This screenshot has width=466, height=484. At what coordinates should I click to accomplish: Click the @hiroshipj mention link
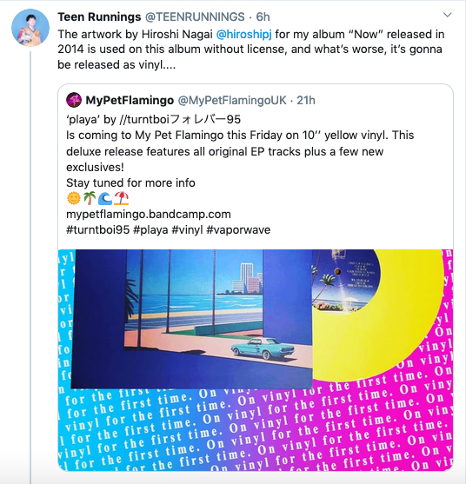(243, 34)
